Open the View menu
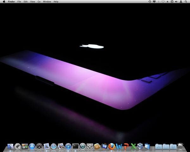Viewport: 190px width, 152px height. click(33, 2)
